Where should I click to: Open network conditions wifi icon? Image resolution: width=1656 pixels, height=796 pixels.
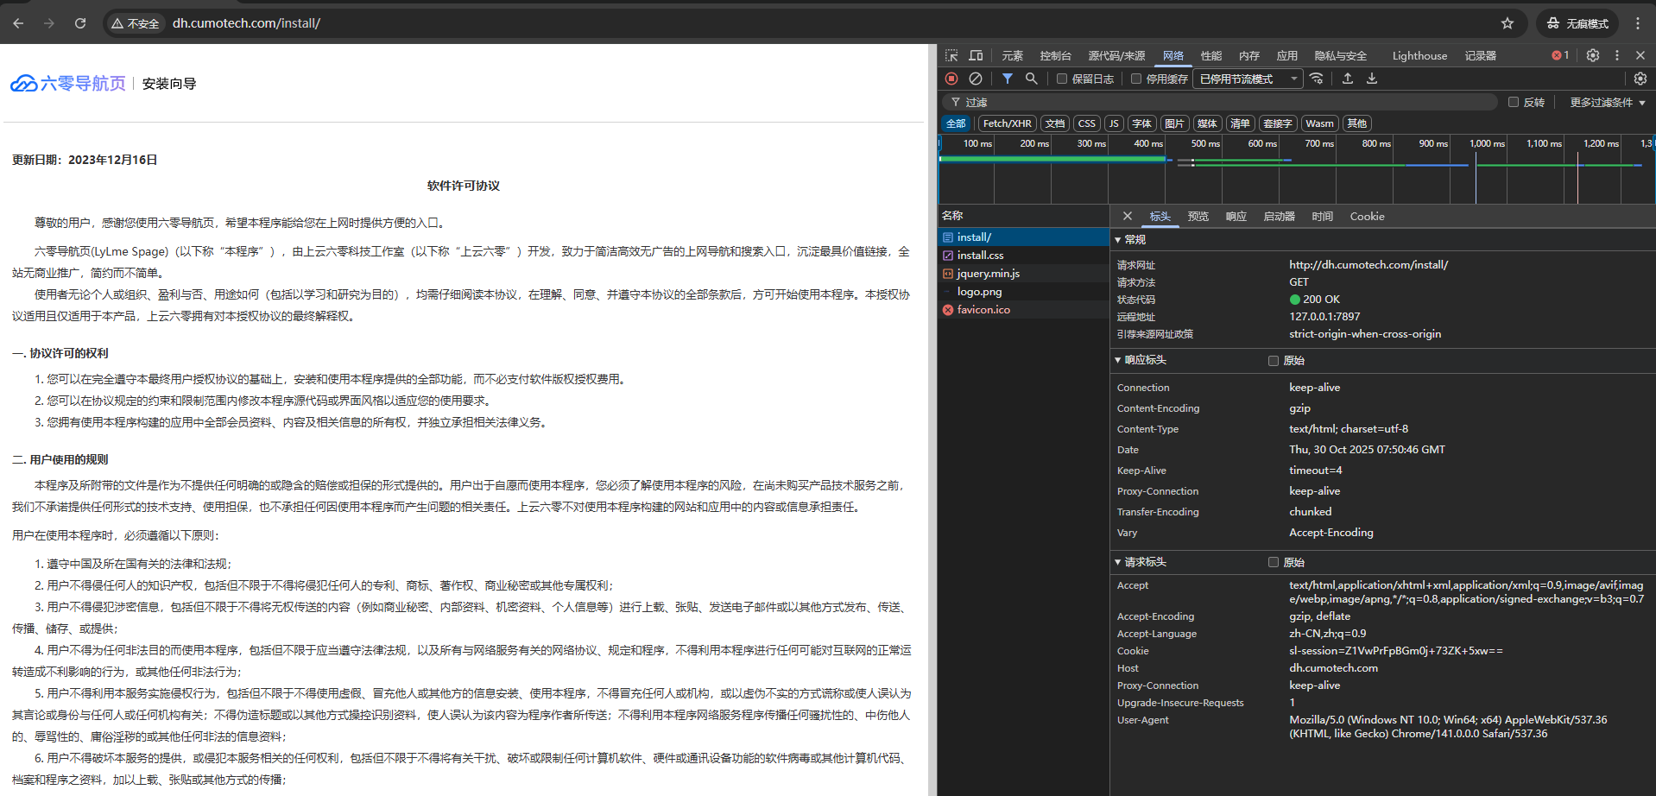coord(1317,79)
